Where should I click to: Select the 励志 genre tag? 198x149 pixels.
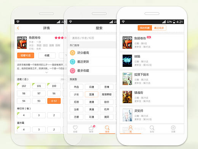(x=107, y=102)
